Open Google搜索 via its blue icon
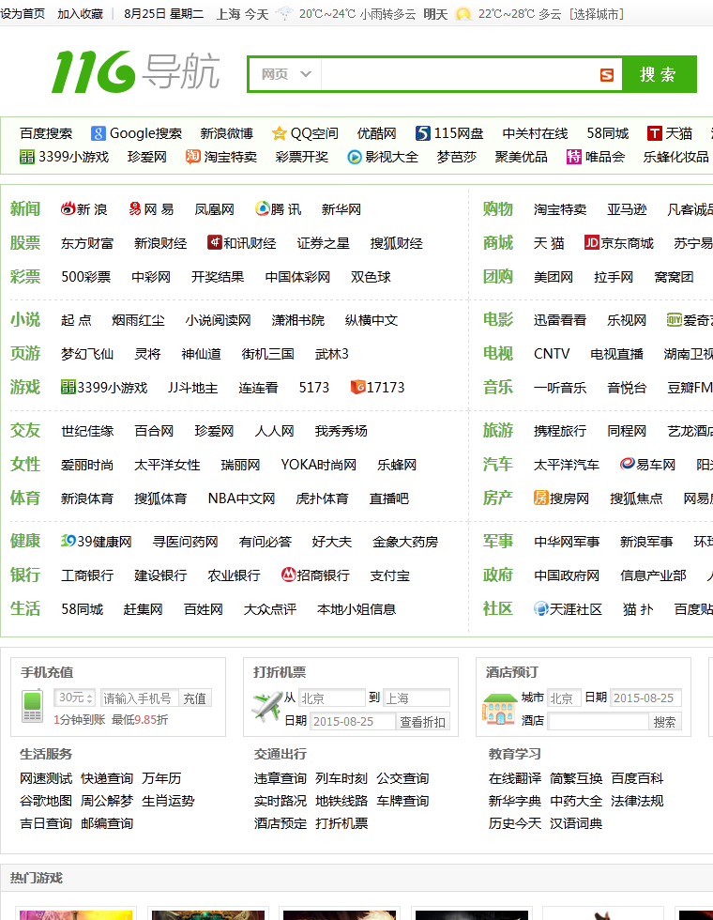The width and height of the screenshot is (713, 920). pos(98,133)
